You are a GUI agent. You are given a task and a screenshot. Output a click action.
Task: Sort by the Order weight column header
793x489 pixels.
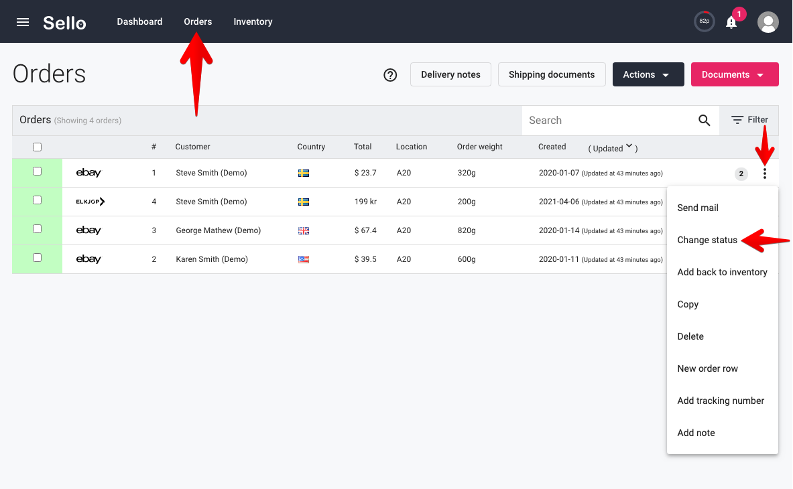479,147
